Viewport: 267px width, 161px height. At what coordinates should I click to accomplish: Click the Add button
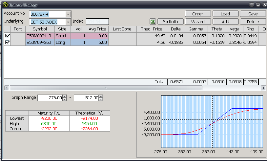225,22
